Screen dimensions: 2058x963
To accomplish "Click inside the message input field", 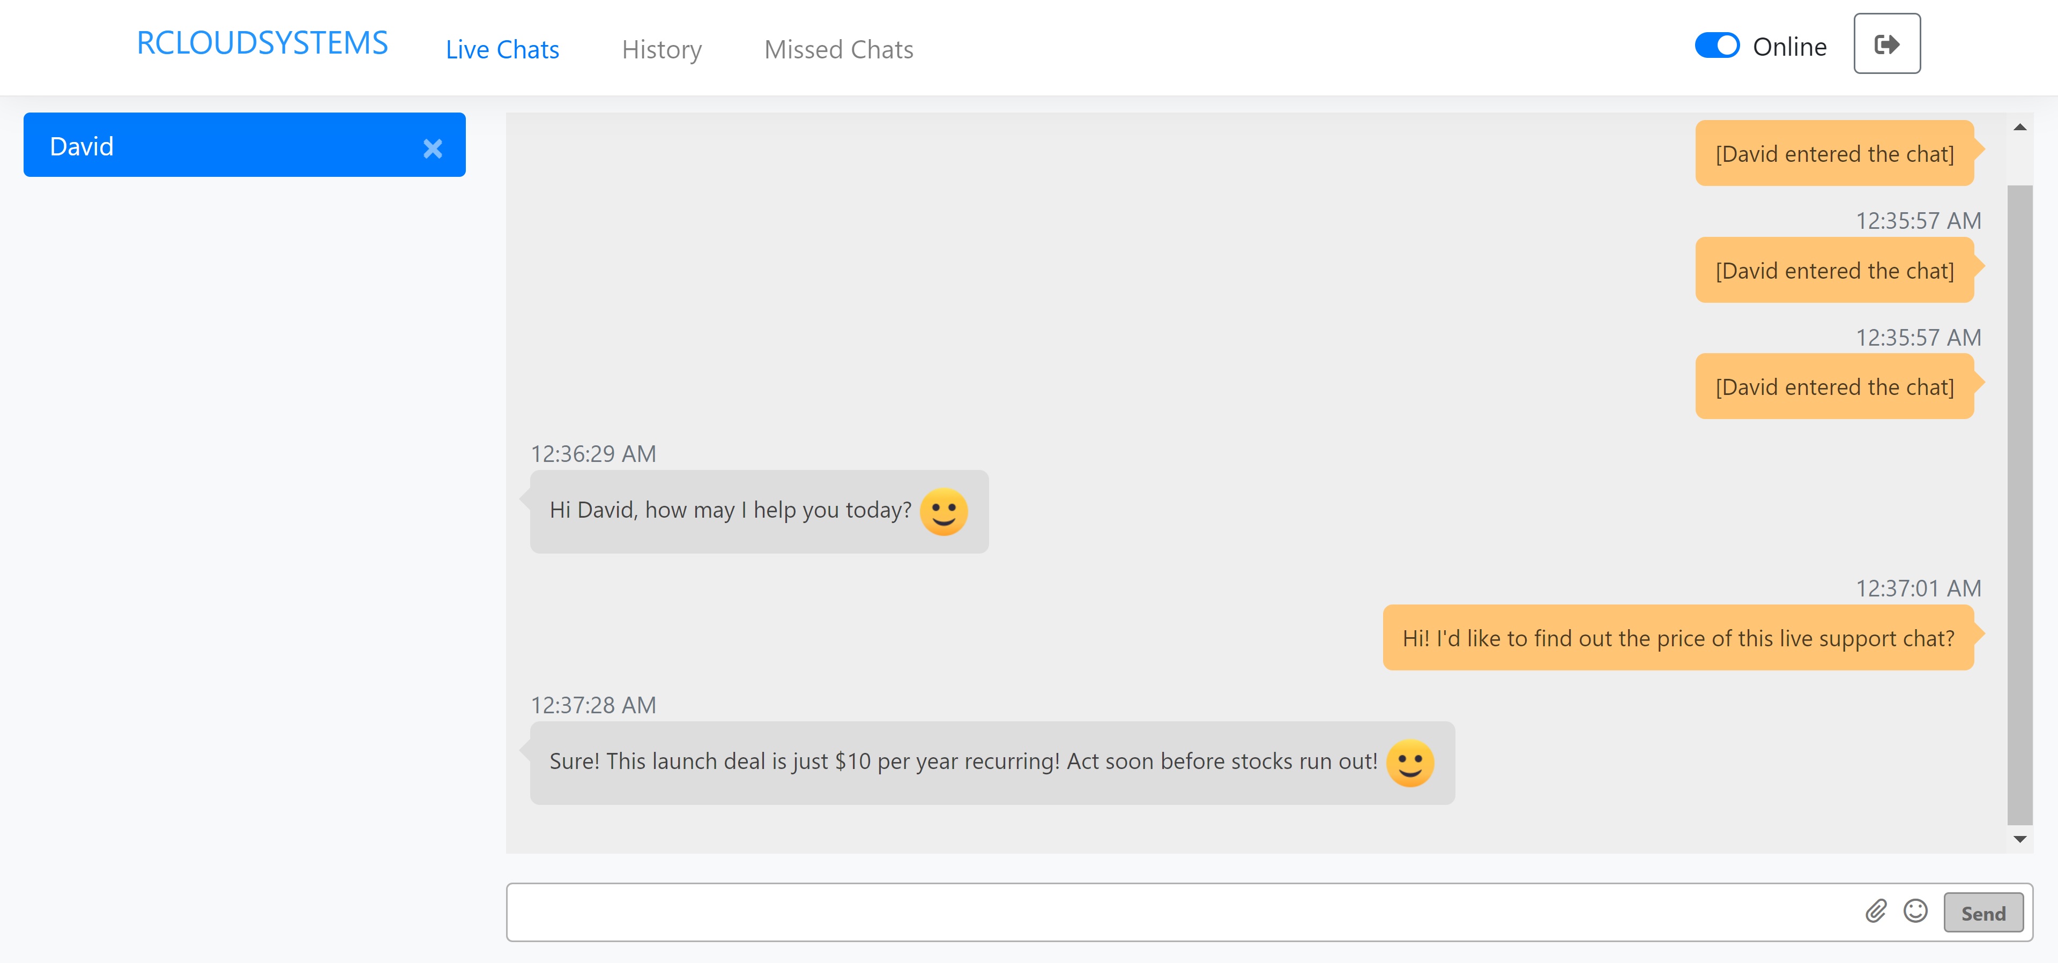I will point(1118,912).
